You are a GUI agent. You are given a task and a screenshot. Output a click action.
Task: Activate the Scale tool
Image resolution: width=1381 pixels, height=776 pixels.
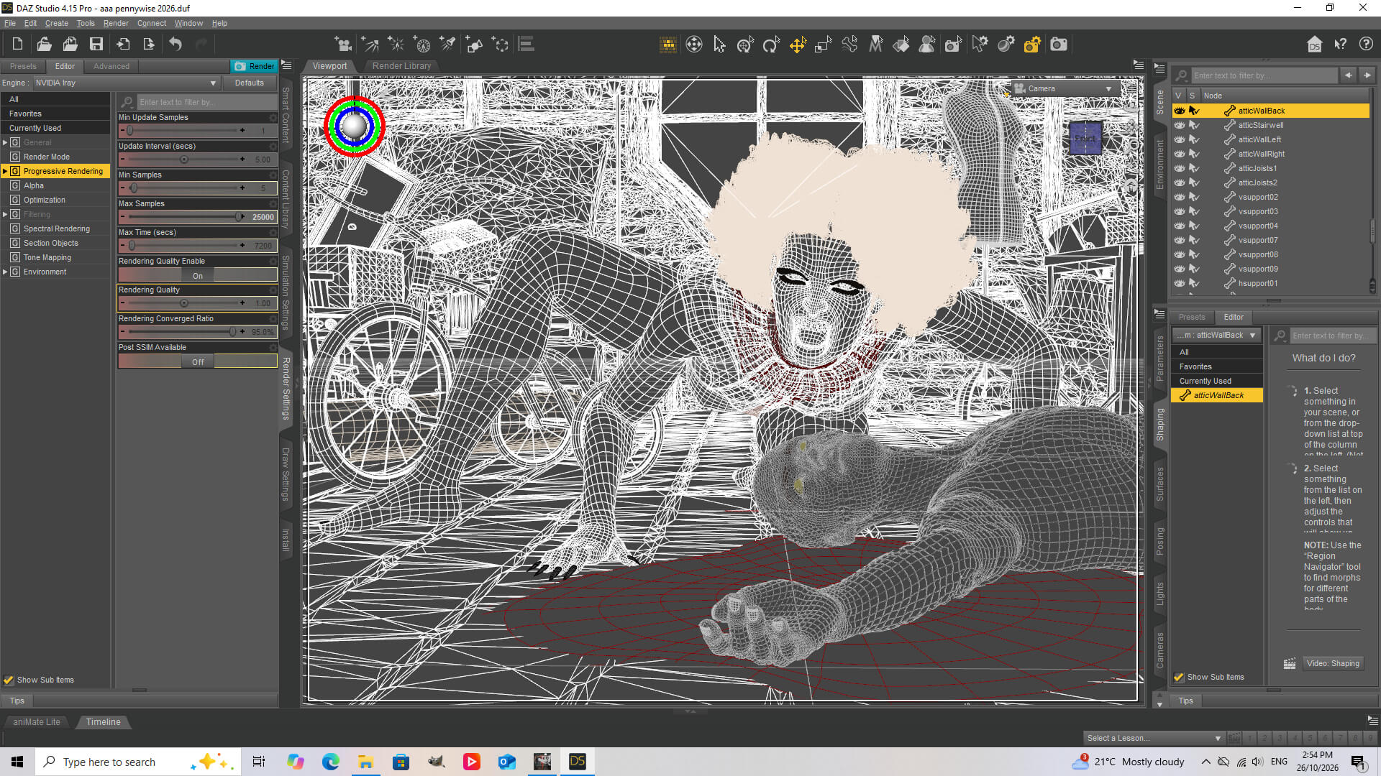point(824,45)
